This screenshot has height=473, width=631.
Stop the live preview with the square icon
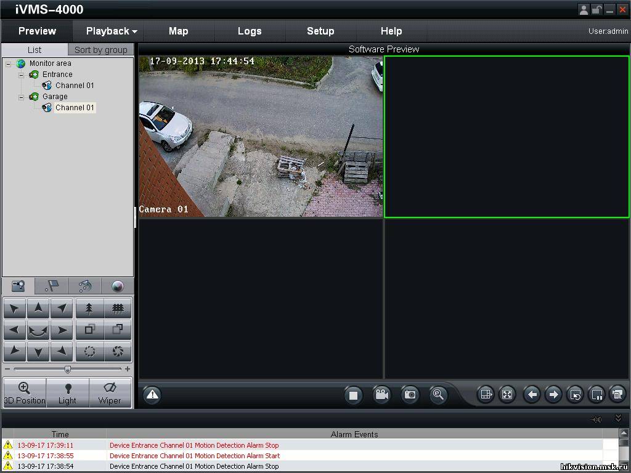[x=353, y=395]
